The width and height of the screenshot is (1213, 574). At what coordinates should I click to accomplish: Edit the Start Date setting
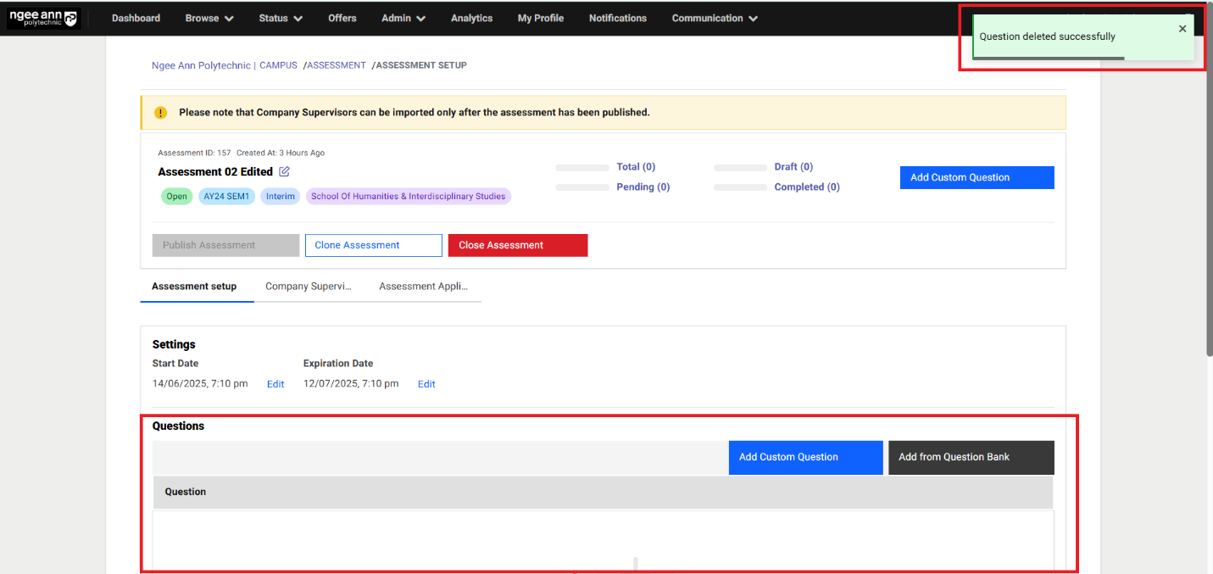[x=275, y=384]
